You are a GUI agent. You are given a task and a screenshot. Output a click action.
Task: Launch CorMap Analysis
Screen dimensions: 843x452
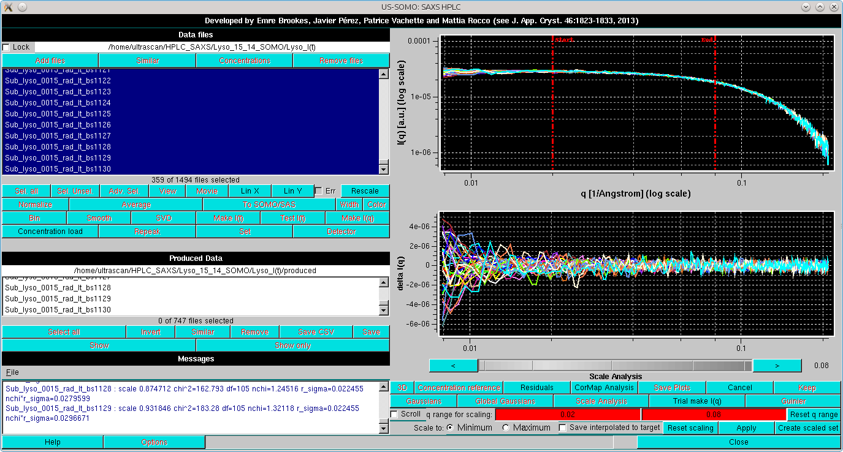[x=604, y=387]
